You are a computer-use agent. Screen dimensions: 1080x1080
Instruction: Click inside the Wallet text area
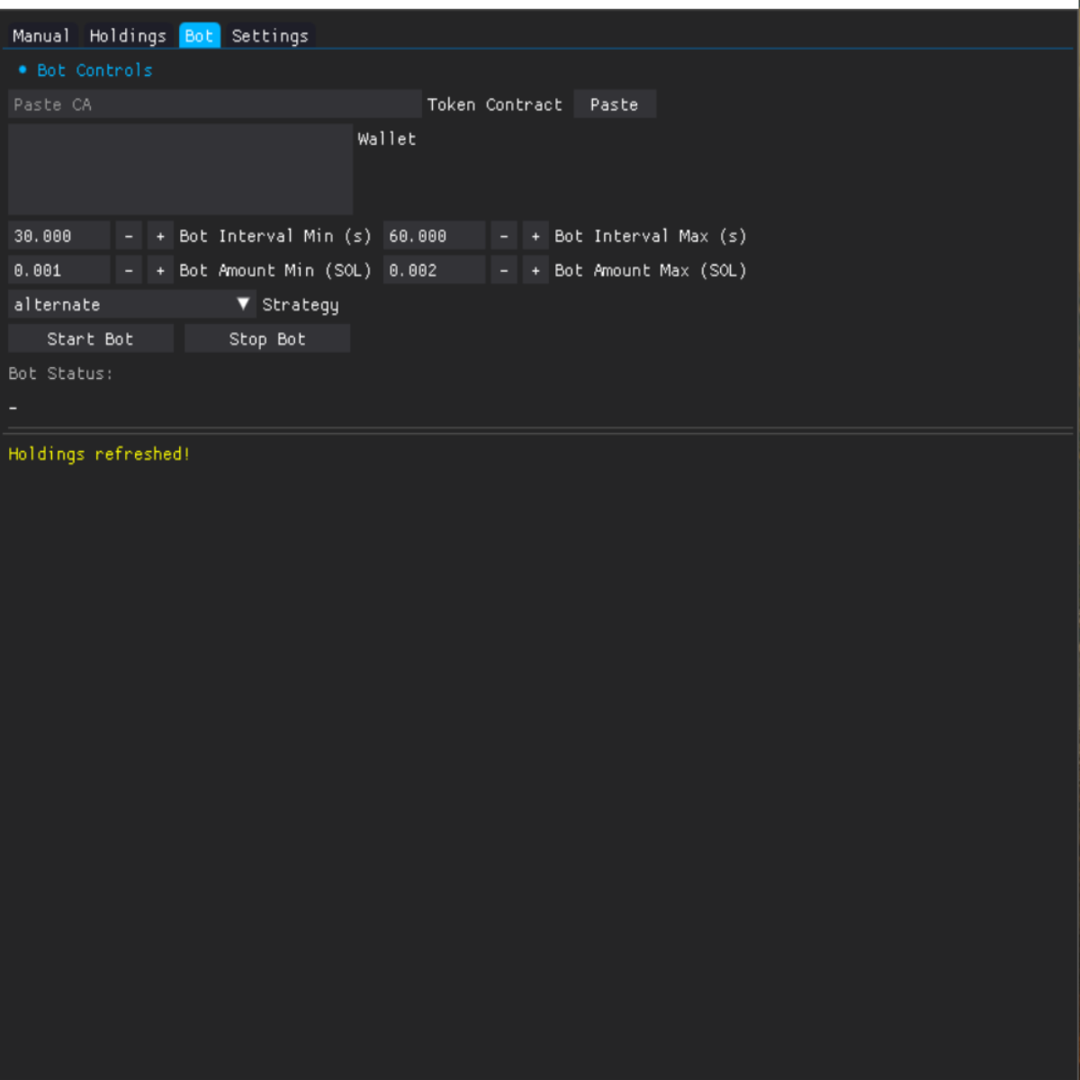(180, 169)
